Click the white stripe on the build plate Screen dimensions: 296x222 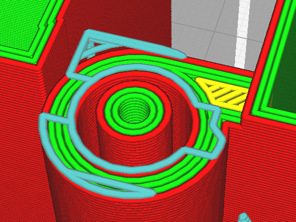[x=243, y=34]
